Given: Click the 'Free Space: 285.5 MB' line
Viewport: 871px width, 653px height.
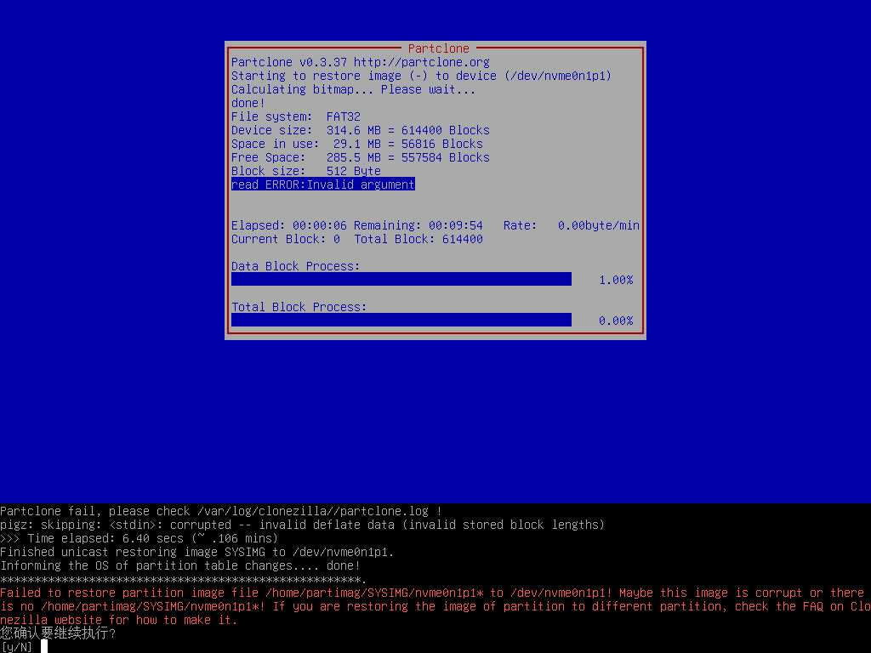Looking at the screenshot, I should pyautogui.click(x=361, y=157).
